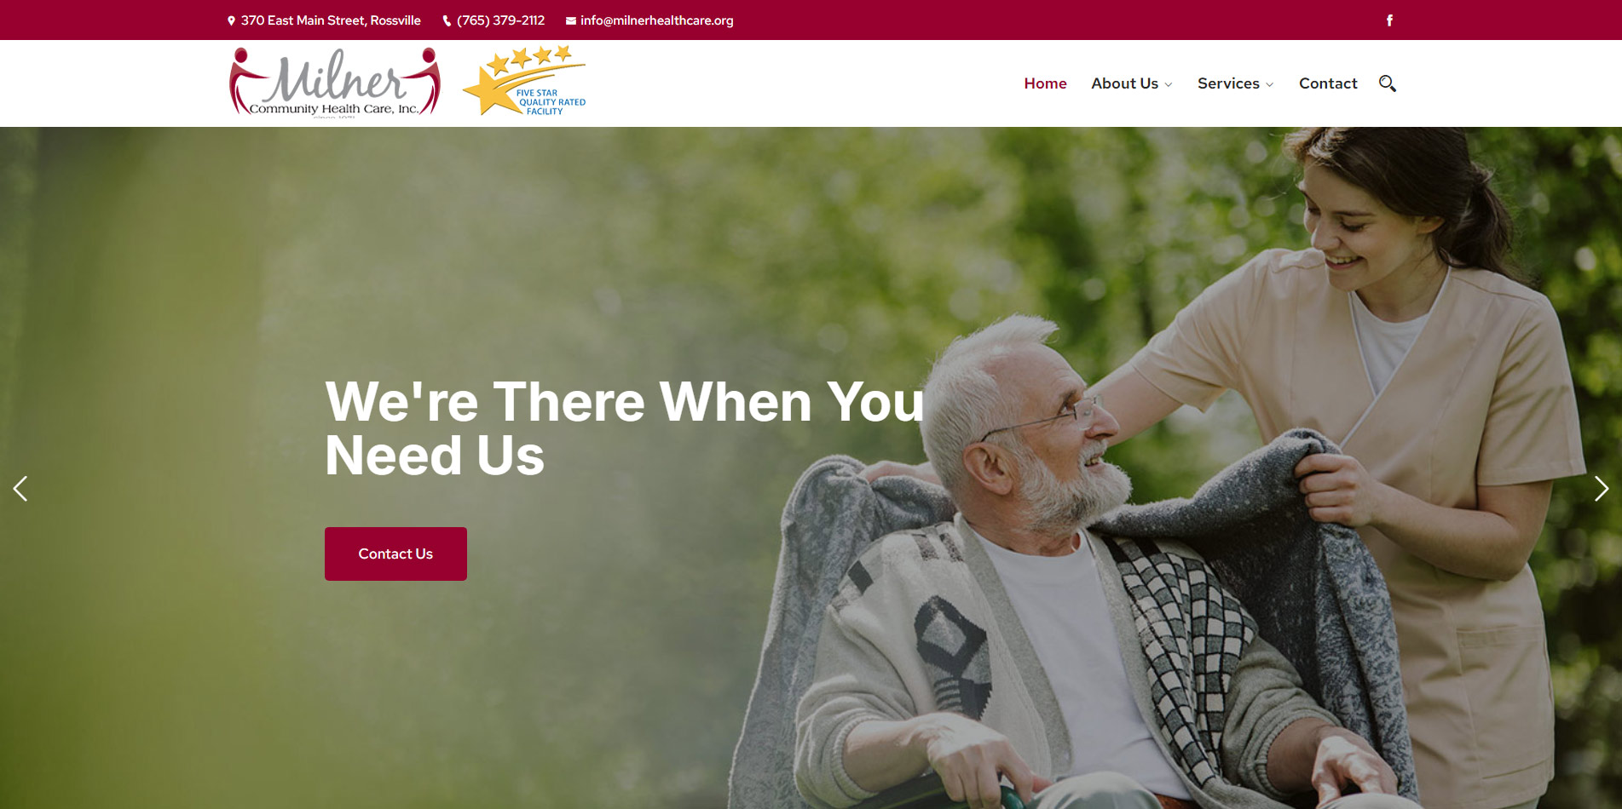
Task: Expand the Services dropdown chevron
Action: click(1270, 84)
